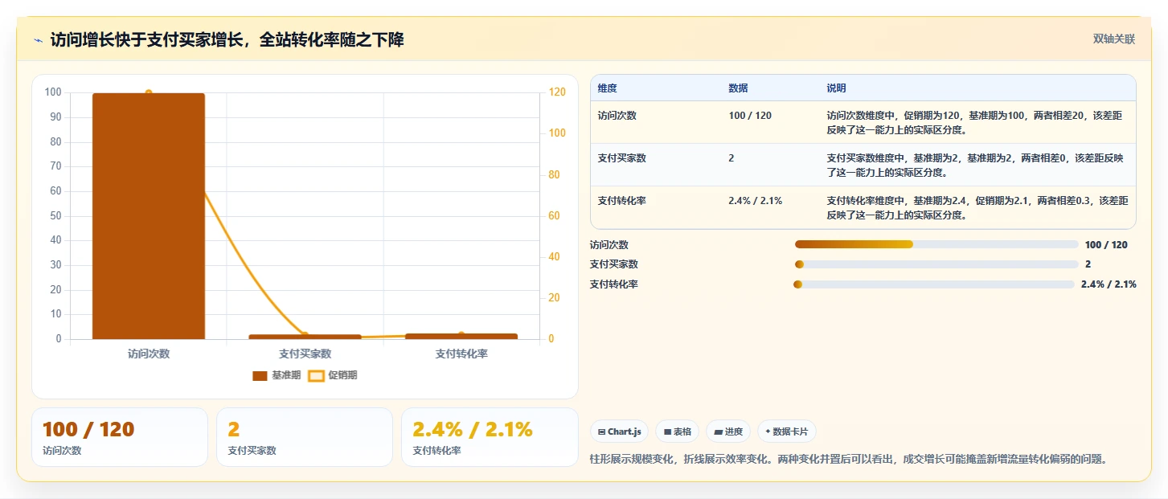Click 支付买家数 cell in the table
The width and height of the screenshot is (1168, 499).
tap(622, 158)
